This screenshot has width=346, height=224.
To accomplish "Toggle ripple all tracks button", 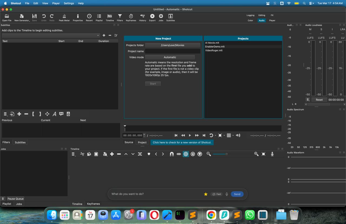I will click(193, 154).
